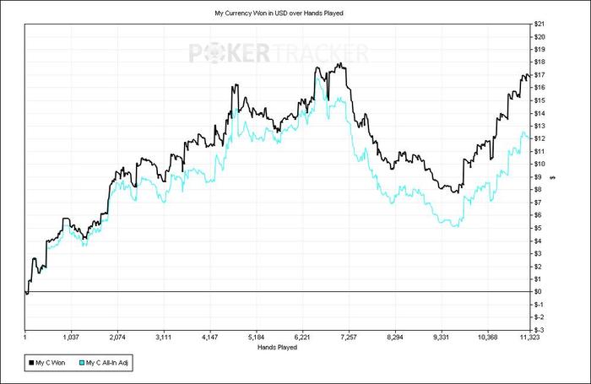Click the $10 y-axis label
This screenshot has height=384, width=591.
point(539,165)
